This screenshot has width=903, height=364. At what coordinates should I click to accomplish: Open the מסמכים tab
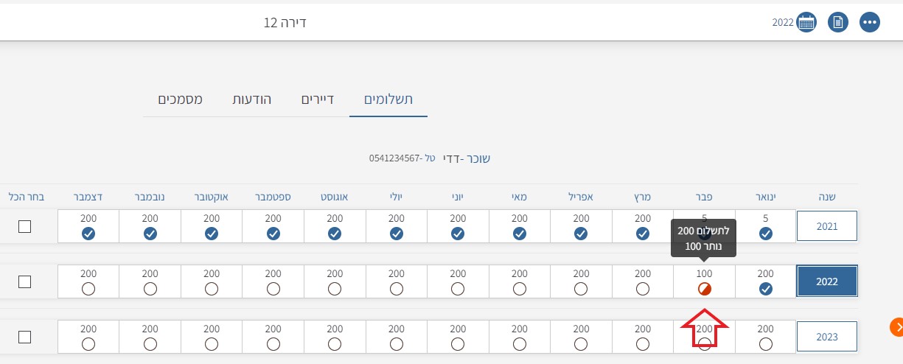click(x=181, y=99)
